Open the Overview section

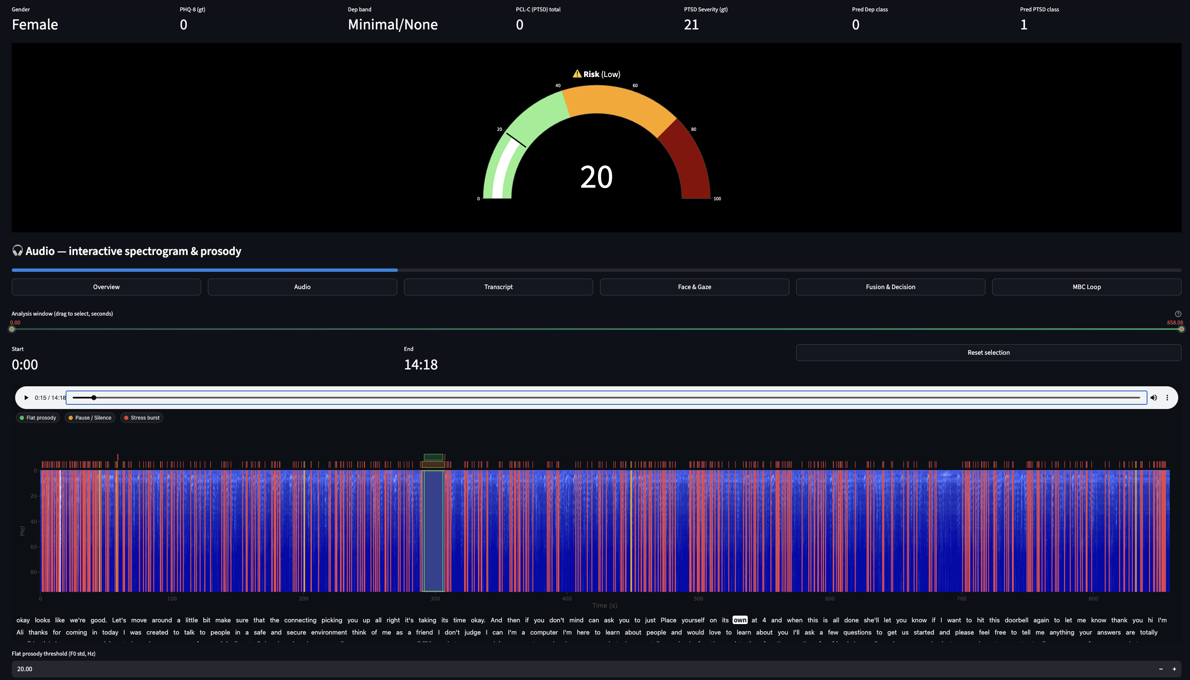point(106,287)
